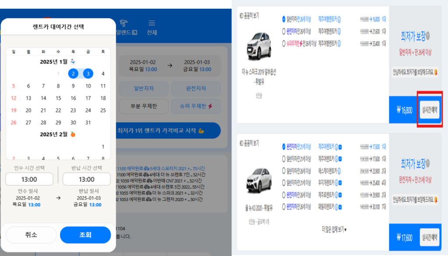448x256 pixels.
Task: Click question mark next to K3 최저가 보장
Action: [428, 164]
